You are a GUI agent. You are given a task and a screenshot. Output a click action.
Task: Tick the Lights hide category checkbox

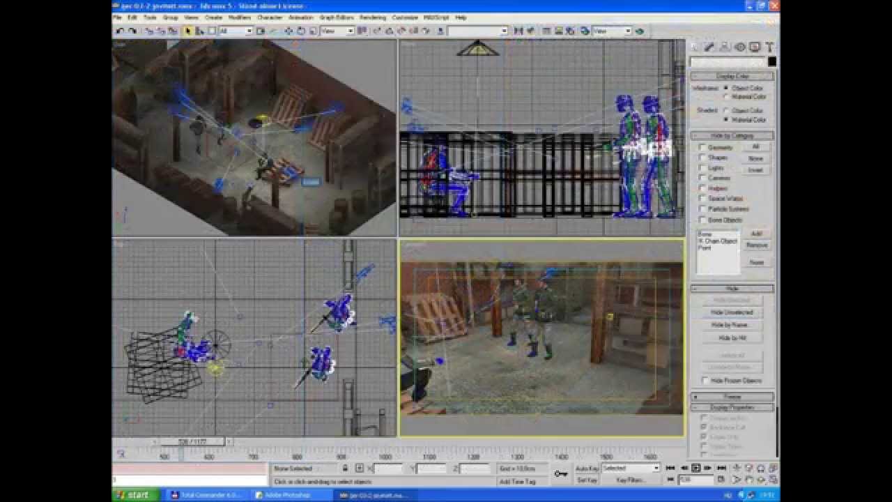pyautogui.click(x=702, y=168)
